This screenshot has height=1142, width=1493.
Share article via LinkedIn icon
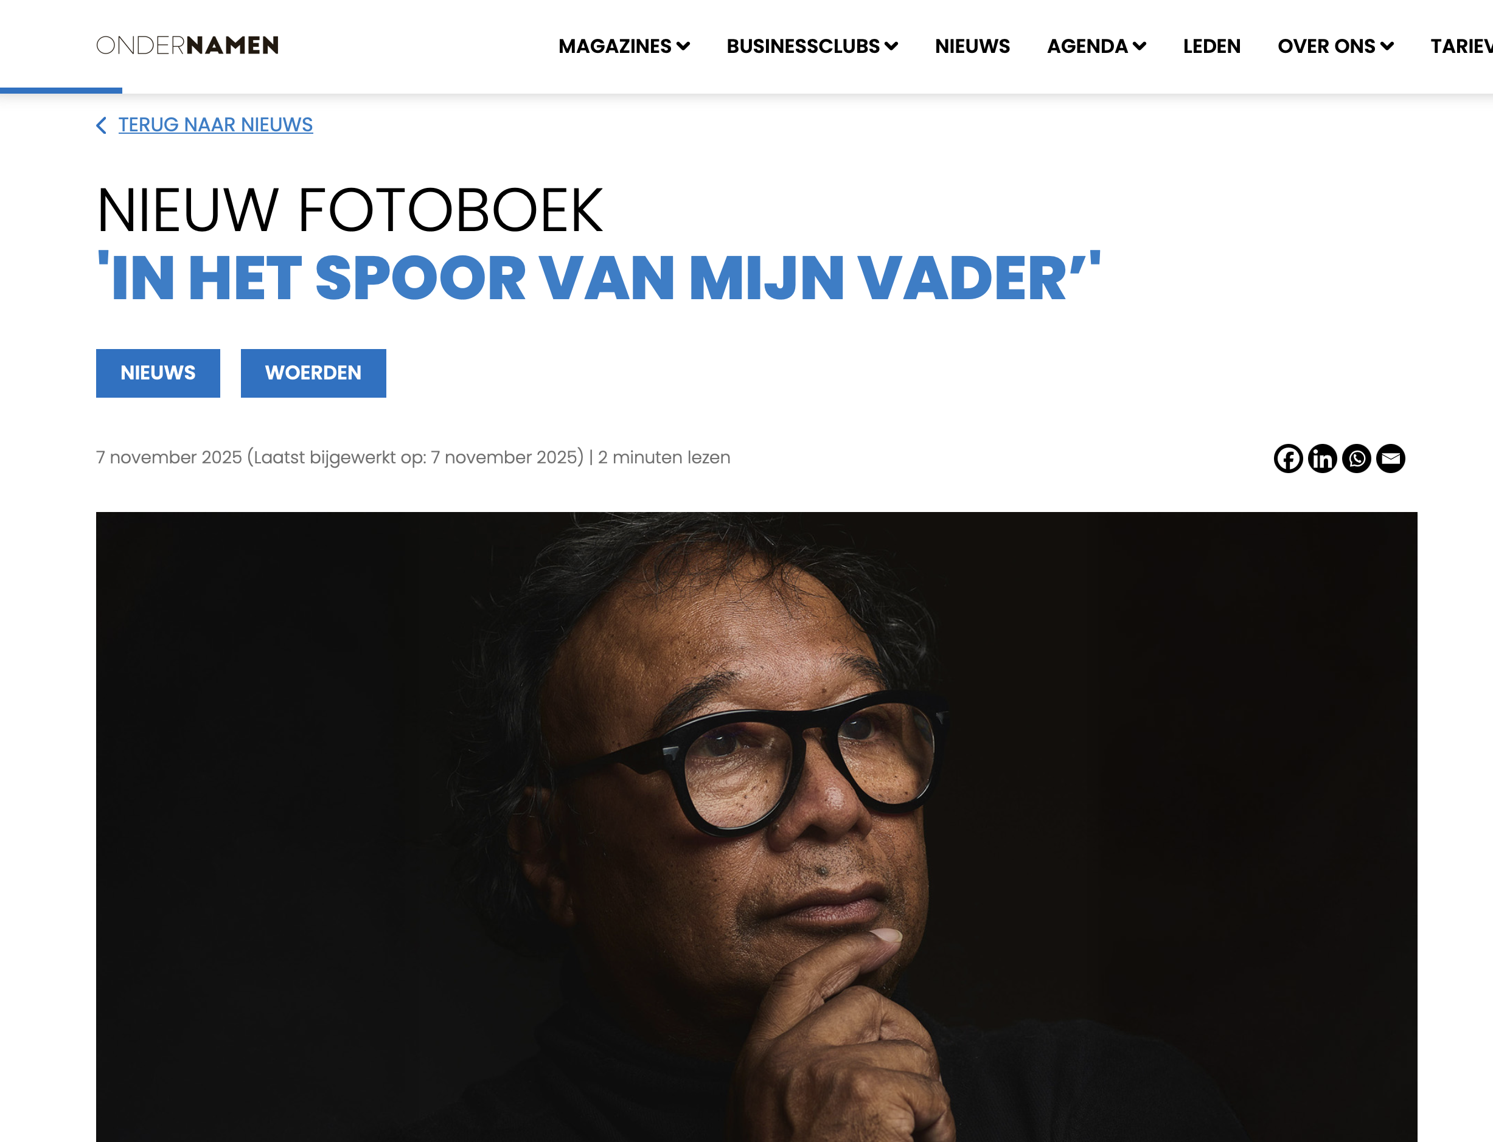[1321, 458]
